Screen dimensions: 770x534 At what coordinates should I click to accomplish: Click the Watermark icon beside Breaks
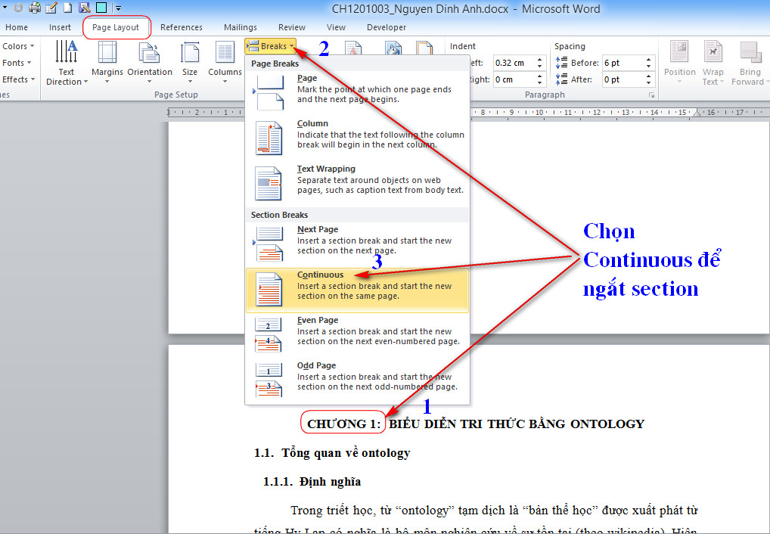(353, 48)
